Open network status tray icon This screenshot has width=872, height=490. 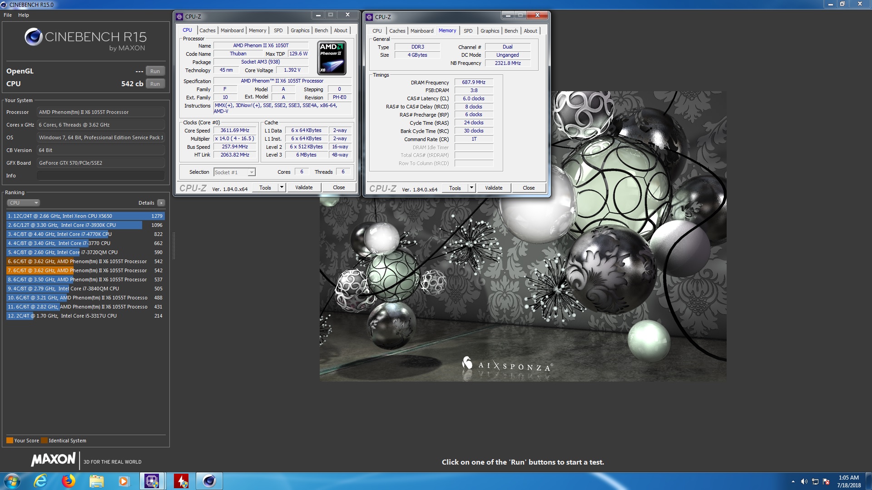[815, 481]
